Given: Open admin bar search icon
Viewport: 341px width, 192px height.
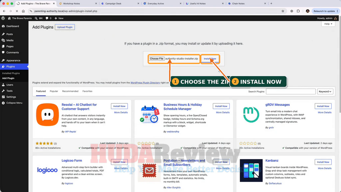Looking at the screenshot, I should (36, 18).
